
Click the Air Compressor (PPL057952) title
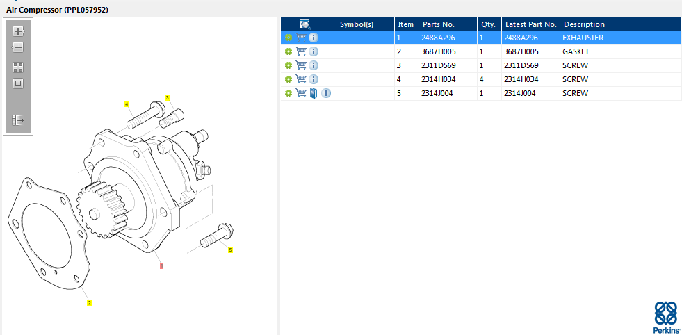pos(57,10)
